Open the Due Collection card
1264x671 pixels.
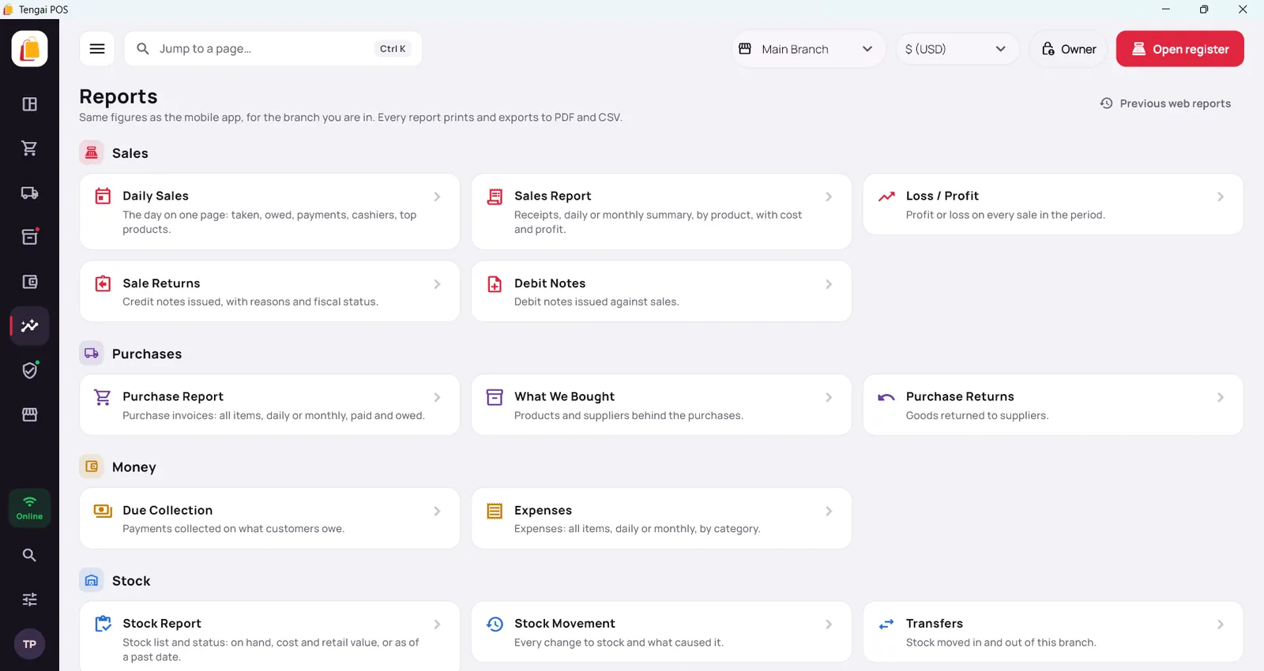(269, 518)
